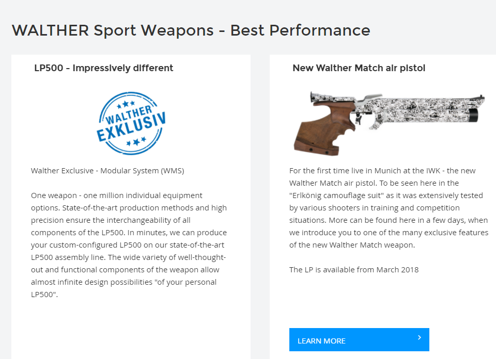Click the Walther Exklusiv stamp logo
This screenshot has height=359, width=496.
point(131,123)
